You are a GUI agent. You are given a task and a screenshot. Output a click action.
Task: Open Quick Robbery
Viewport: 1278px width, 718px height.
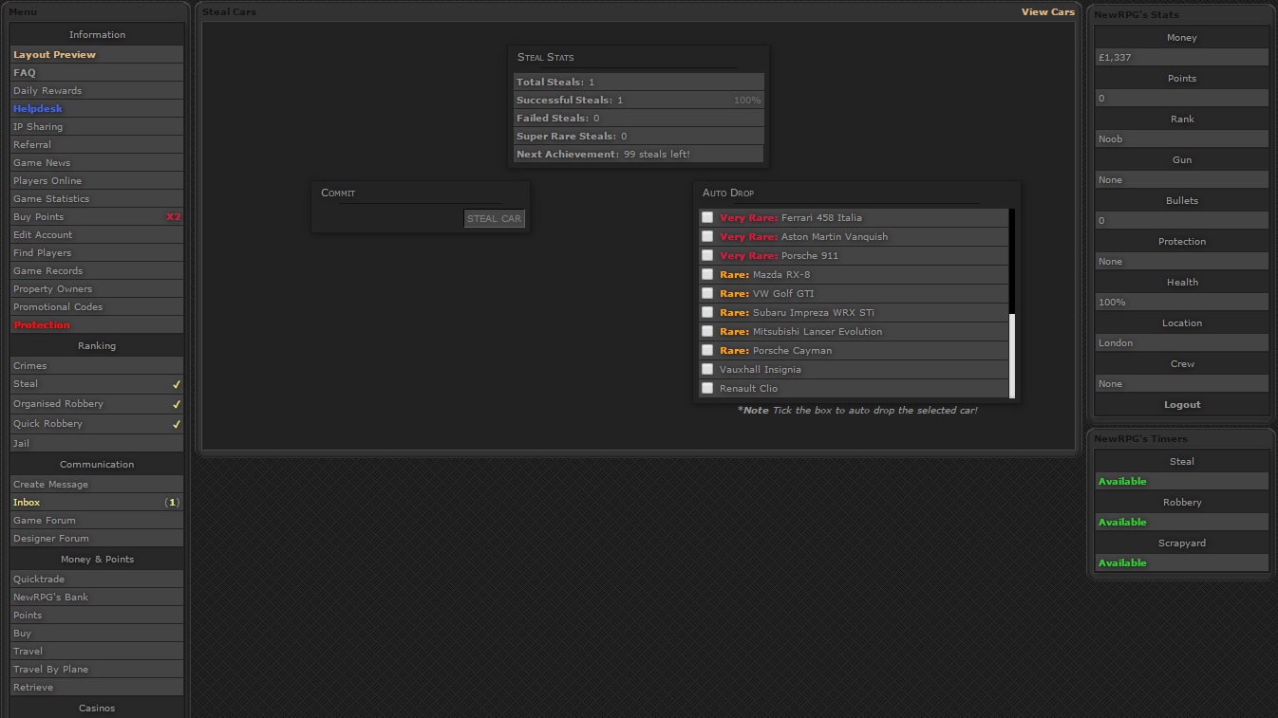(96, 424)
